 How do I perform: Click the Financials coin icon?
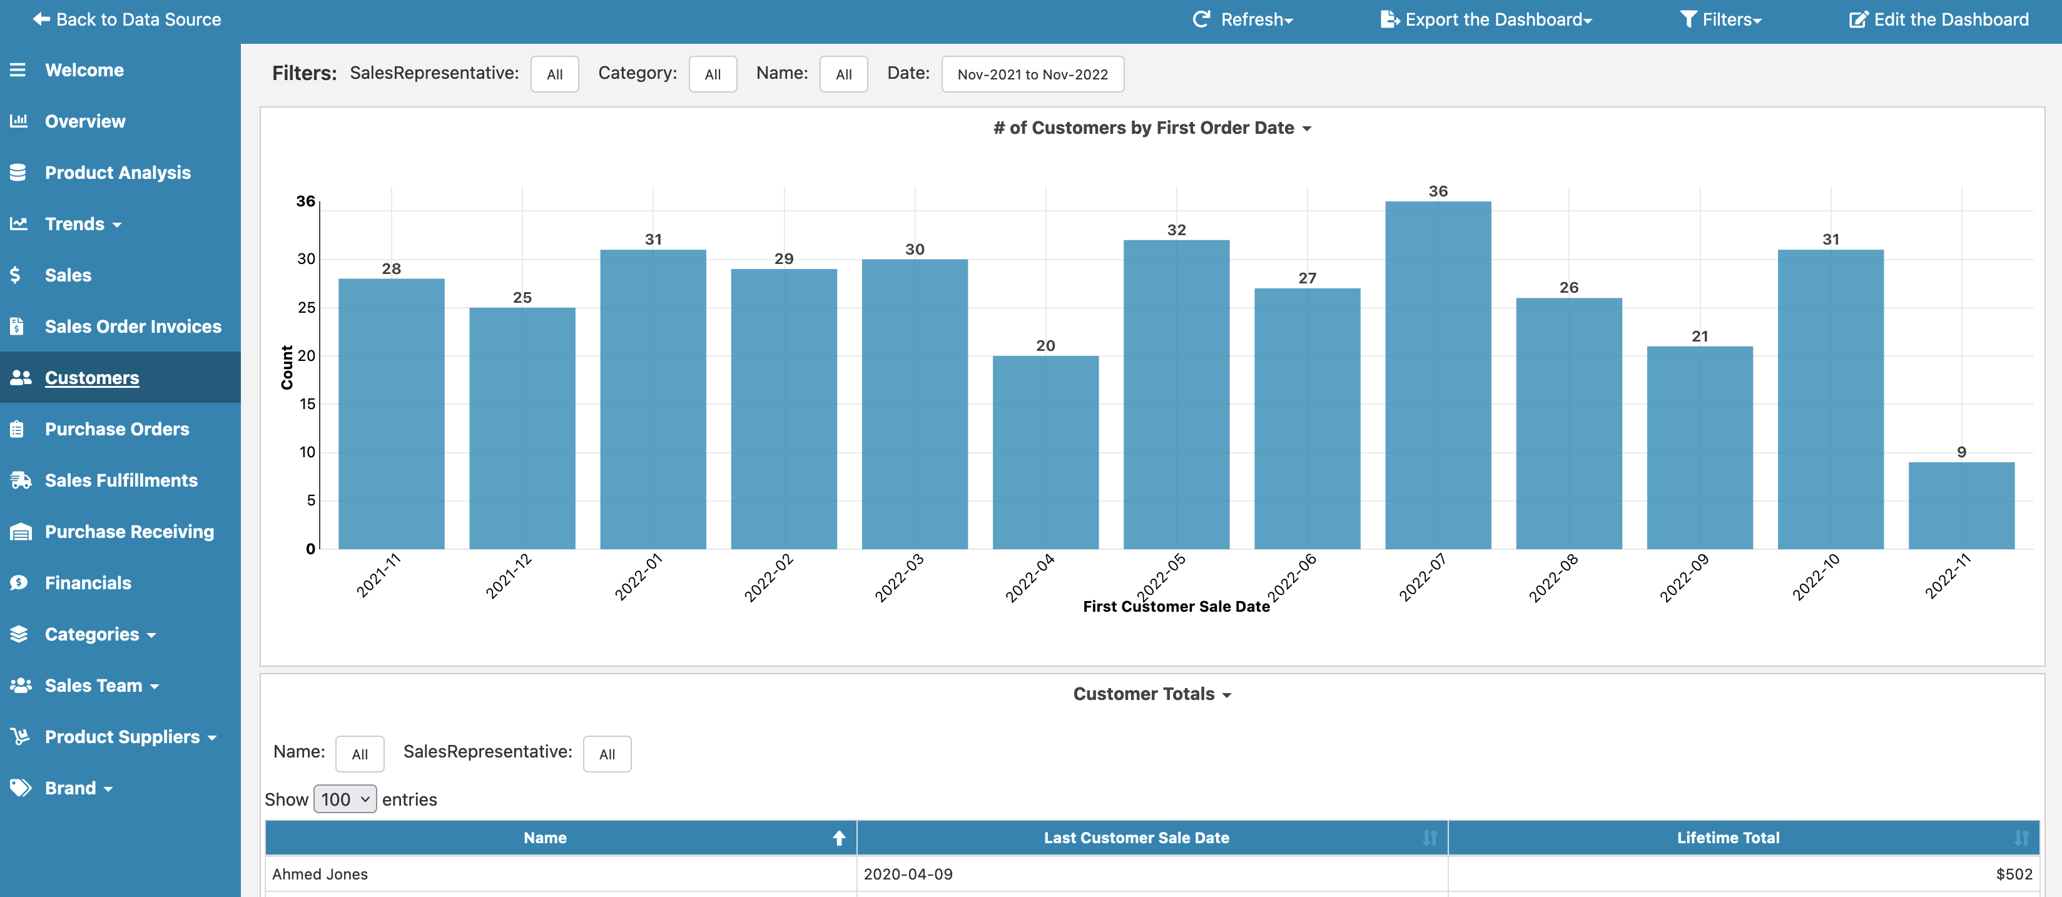click(x=18, y=584)
